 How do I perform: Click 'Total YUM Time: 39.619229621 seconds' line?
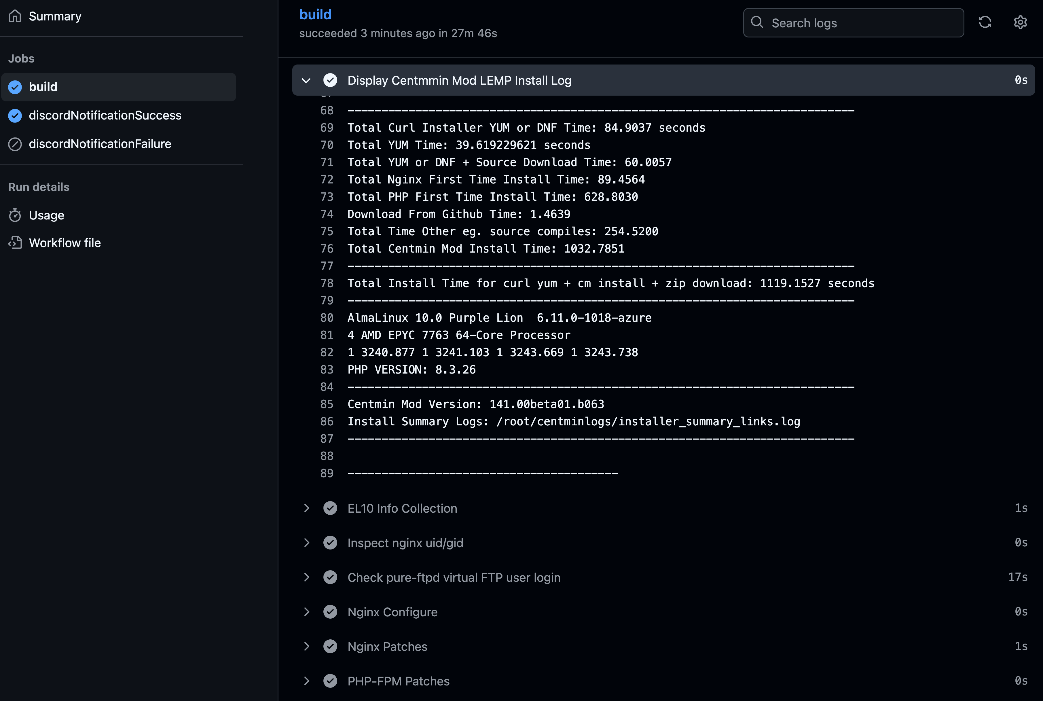[x=469, y=145]
